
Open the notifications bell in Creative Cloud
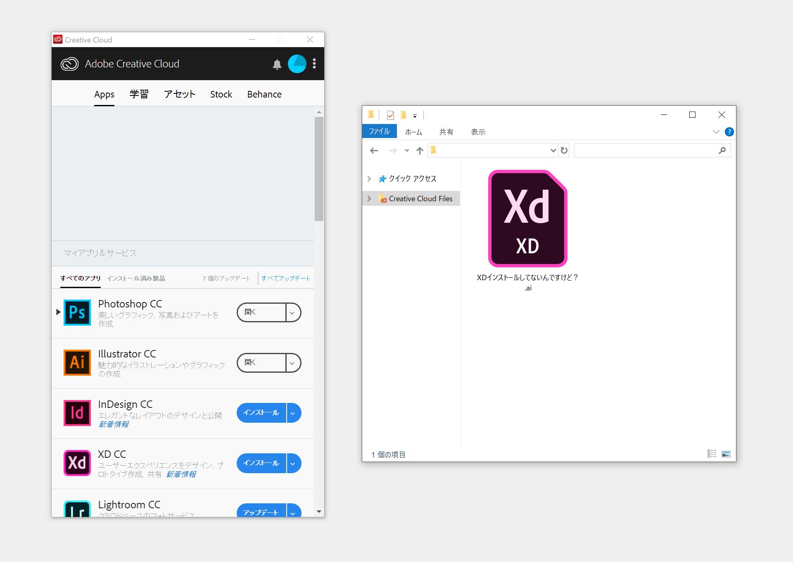tap(277, 64)
